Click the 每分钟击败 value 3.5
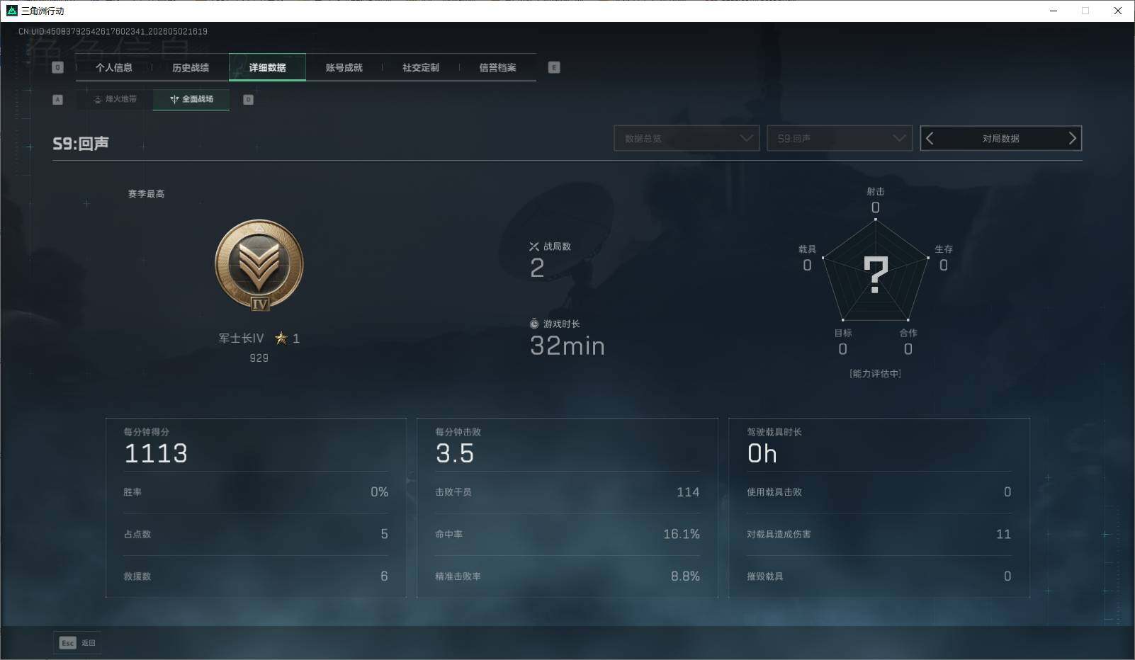Screen dimensions: 1135x660 (x=455, y=454)
